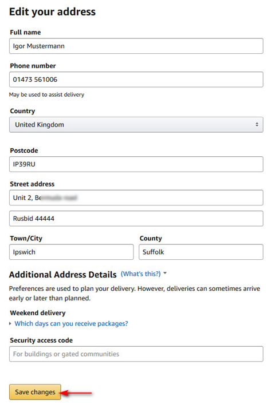Click the Phone number label text
This screenshot has height=412, width=275.
[33, 66]
